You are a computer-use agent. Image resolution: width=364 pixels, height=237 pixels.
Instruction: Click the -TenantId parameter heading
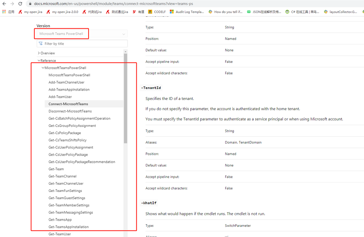(x=151, y=88)
